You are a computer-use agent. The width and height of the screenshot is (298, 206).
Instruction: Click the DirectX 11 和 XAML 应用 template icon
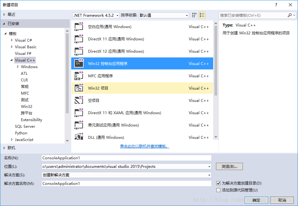[x=79, y=113]
